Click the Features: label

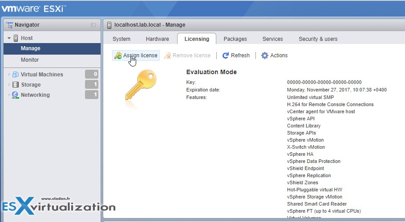point(197,97)
